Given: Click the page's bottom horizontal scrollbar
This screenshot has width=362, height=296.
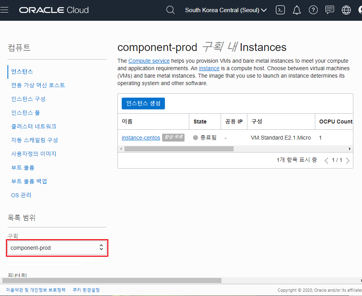Looking at the screenshot, I should click(112, 281).
